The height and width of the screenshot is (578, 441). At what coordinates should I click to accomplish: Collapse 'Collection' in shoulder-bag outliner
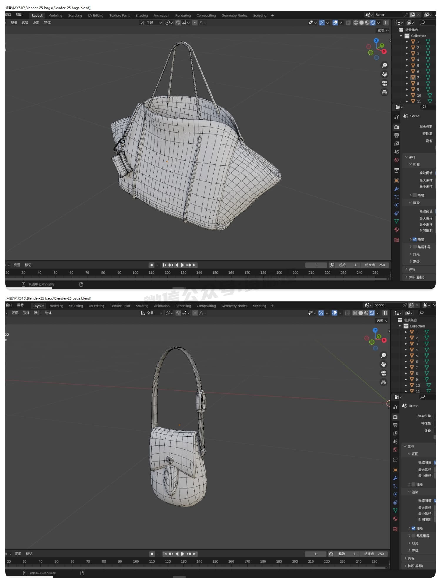pos(400,326)
